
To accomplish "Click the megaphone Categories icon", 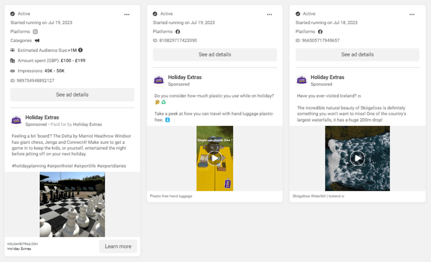I will pos(37,40).
